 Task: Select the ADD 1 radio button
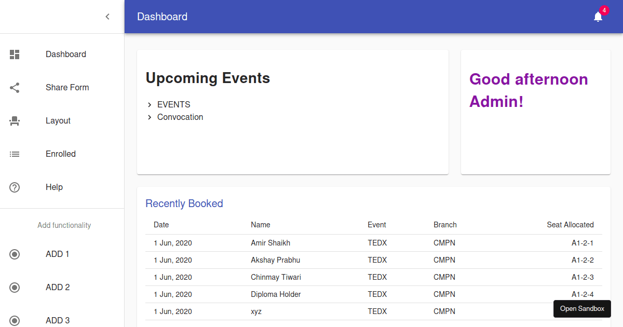pos(14,254)
